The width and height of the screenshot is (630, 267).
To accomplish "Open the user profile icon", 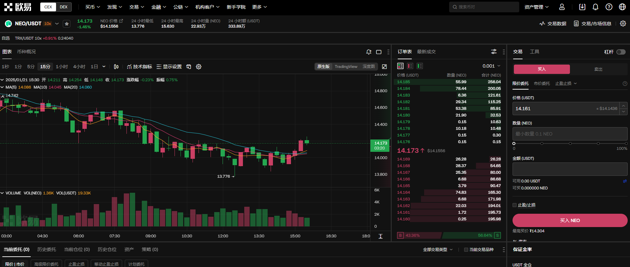I will pyautogui.click(x=562, y=7).
